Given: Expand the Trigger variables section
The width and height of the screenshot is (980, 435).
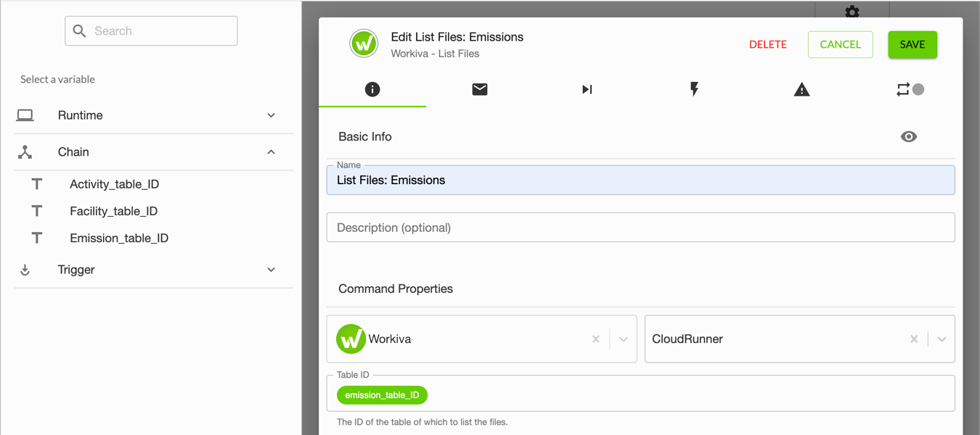Looking at the screenshot, I should pyautogui.click(x=271, y=270).
